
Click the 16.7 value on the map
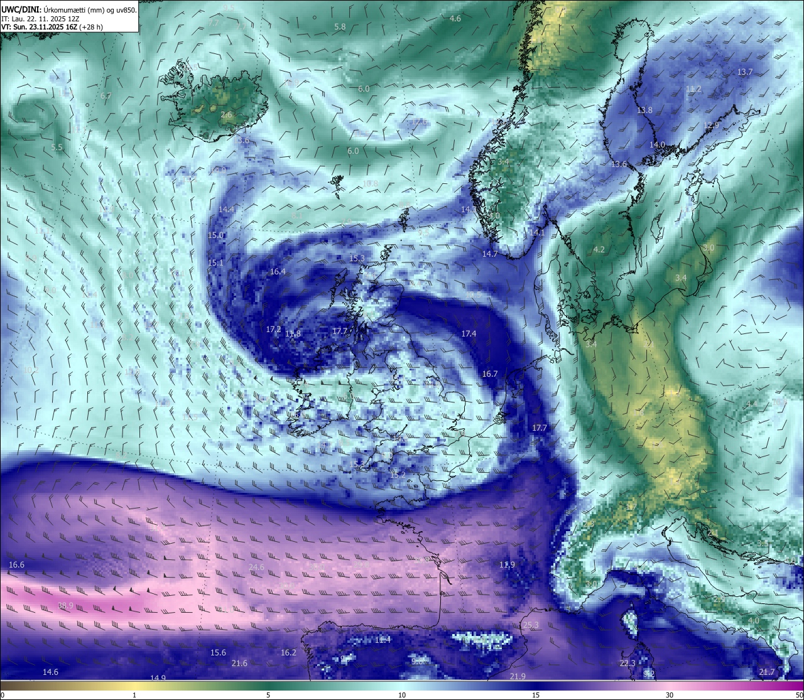pos(490,374)
